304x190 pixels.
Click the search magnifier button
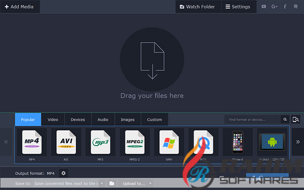pyautogui.click(x=285, y=120)
